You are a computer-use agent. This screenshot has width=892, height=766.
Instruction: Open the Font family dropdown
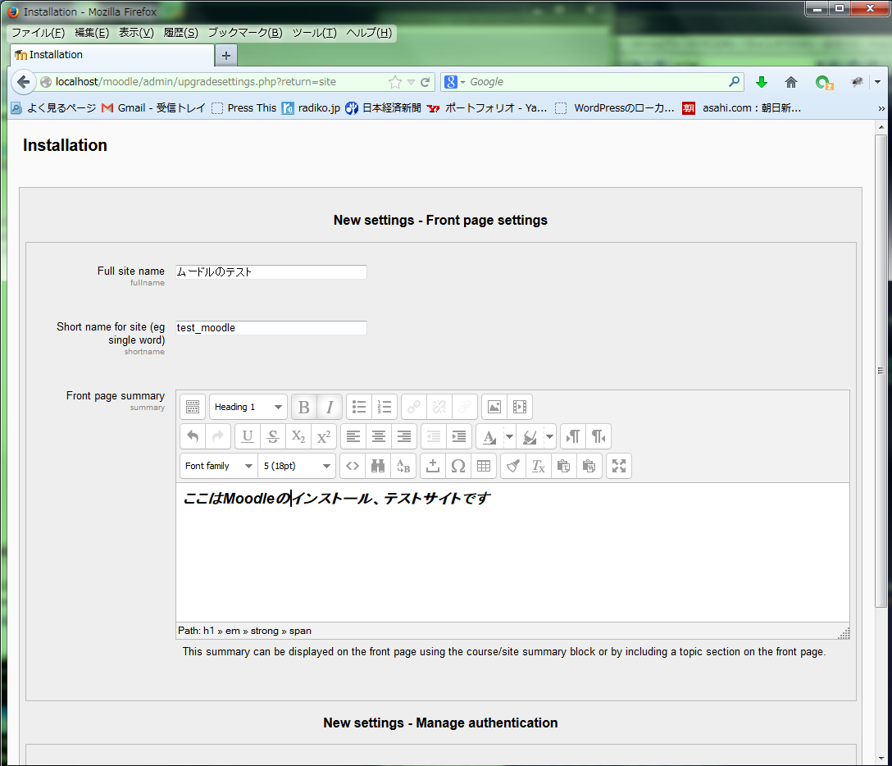218,466
